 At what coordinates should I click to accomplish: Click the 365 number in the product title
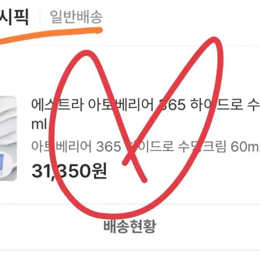coord(172,105)
